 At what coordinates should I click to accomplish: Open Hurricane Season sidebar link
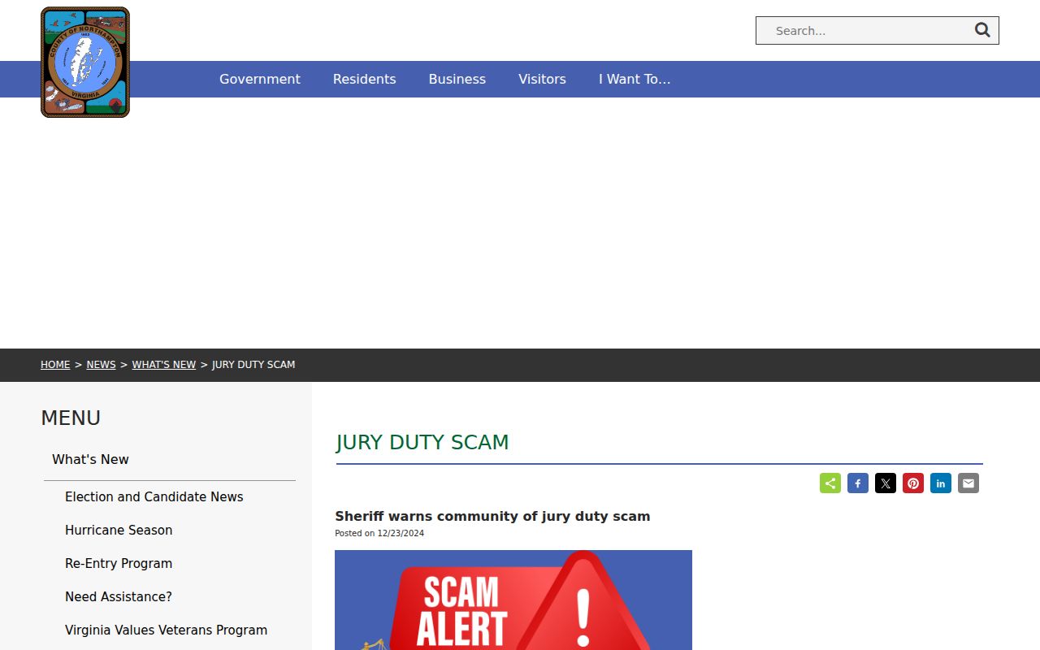pos(119,531)
